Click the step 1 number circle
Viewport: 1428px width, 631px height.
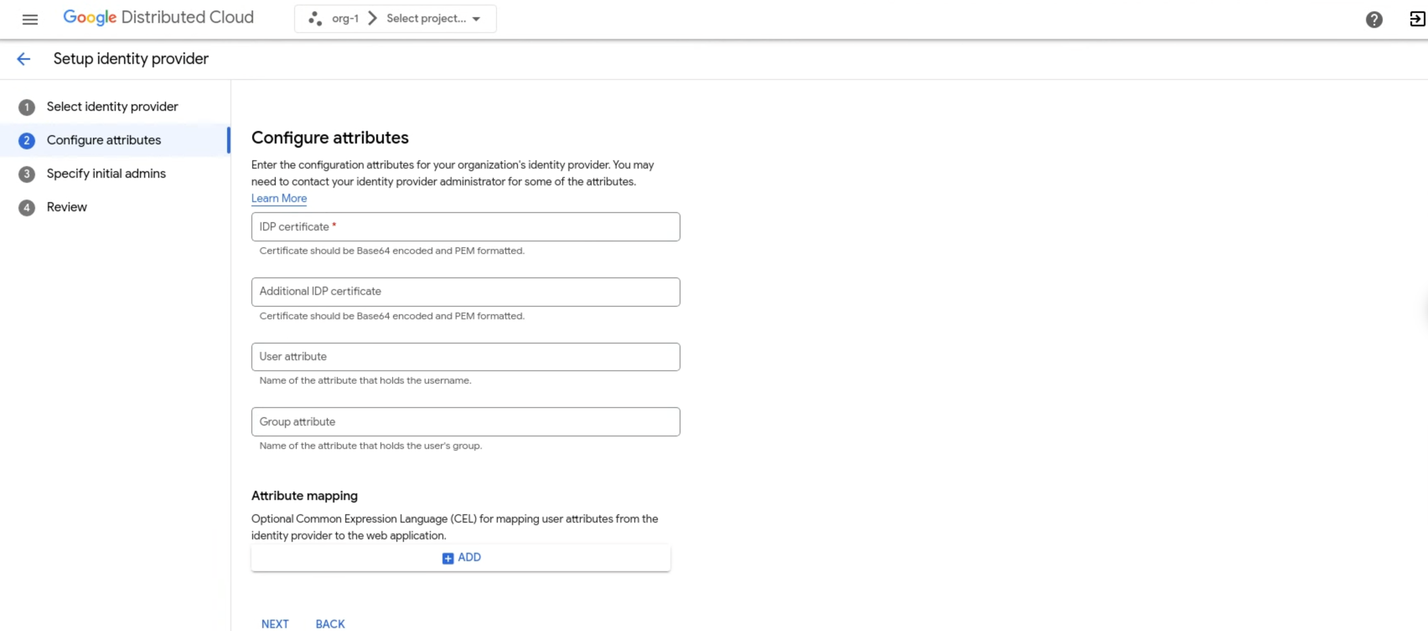coord(26,107)
